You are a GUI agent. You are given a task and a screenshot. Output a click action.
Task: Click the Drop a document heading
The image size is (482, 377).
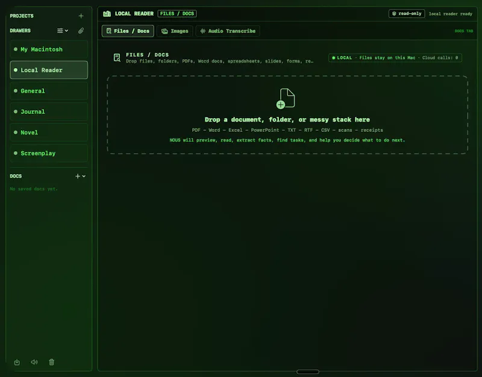287,120
